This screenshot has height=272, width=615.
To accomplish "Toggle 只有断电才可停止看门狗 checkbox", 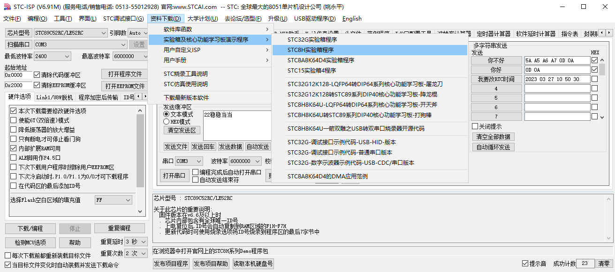I will (13, 139).
